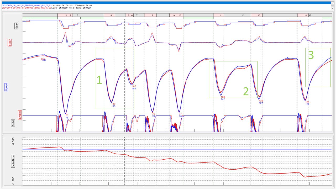
Task: Click the blue 78 speed value
Action: tap(154, 116)
